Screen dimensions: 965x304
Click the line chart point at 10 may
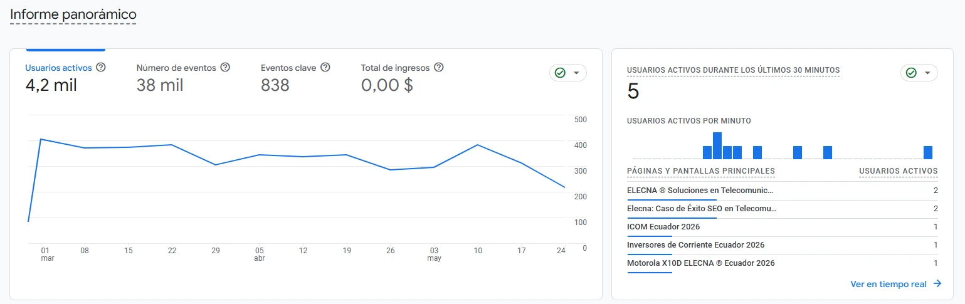478,145
